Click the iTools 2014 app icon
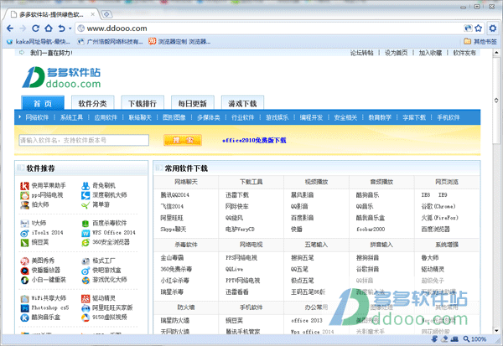 pyautogui.click(x=24, y=233)
